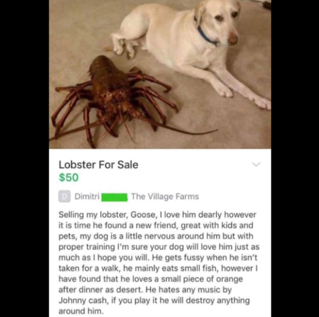View Dimitri's seller profile
Viewport: 319px width, 317px height.
(x=87, y=197)
